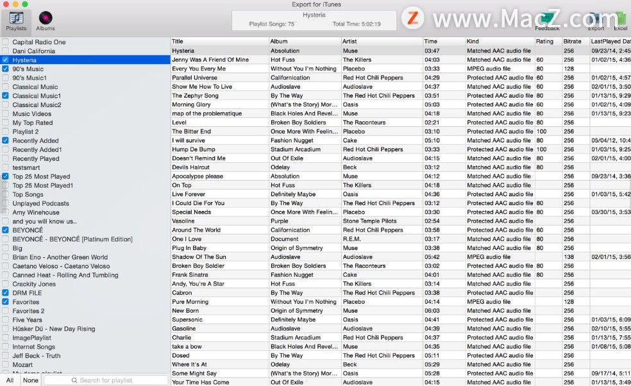Select song Frank Sinatra
Image resolution: width=631 pixels, height=386 pixels.
(x=190, y=275)
